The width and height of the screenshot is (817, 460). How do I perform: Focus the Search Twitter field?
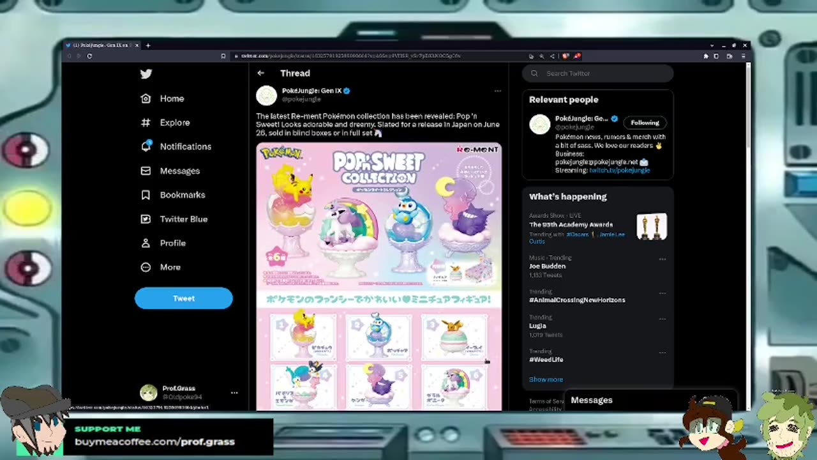point(598,73)
